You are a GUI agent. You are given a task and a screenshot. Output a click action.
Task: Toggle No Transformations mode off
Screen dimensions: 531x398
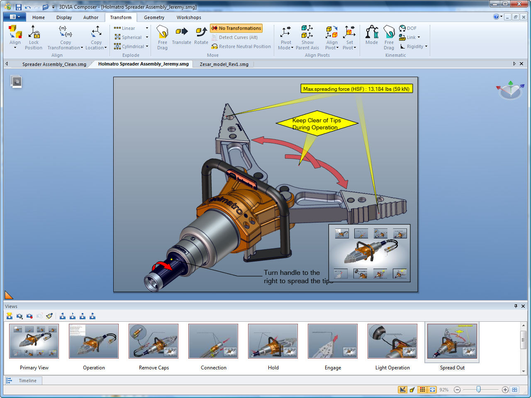236,28
